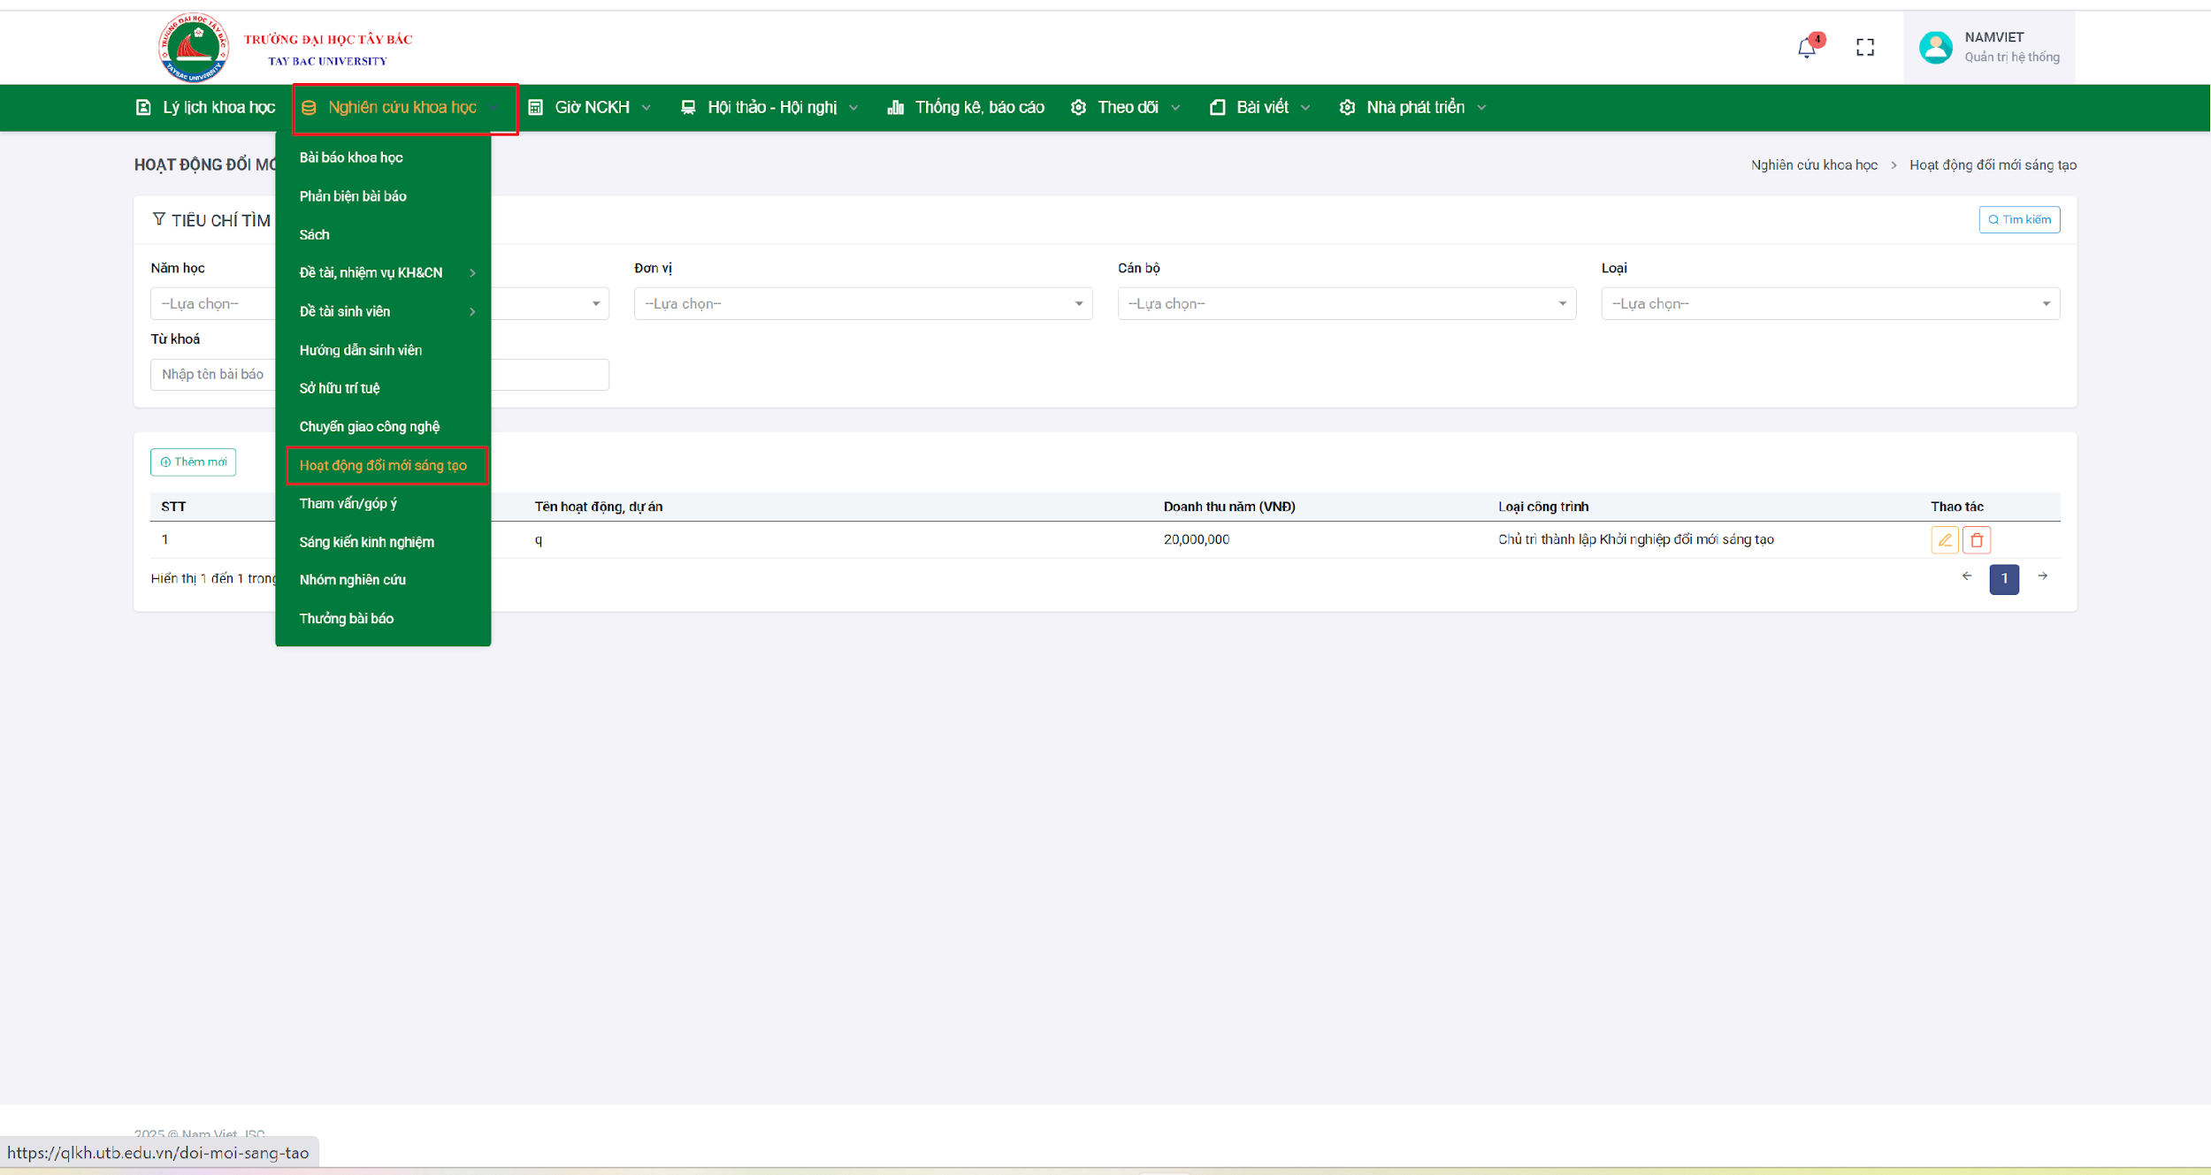Expand Theo dõi menu

[1126, 108]
